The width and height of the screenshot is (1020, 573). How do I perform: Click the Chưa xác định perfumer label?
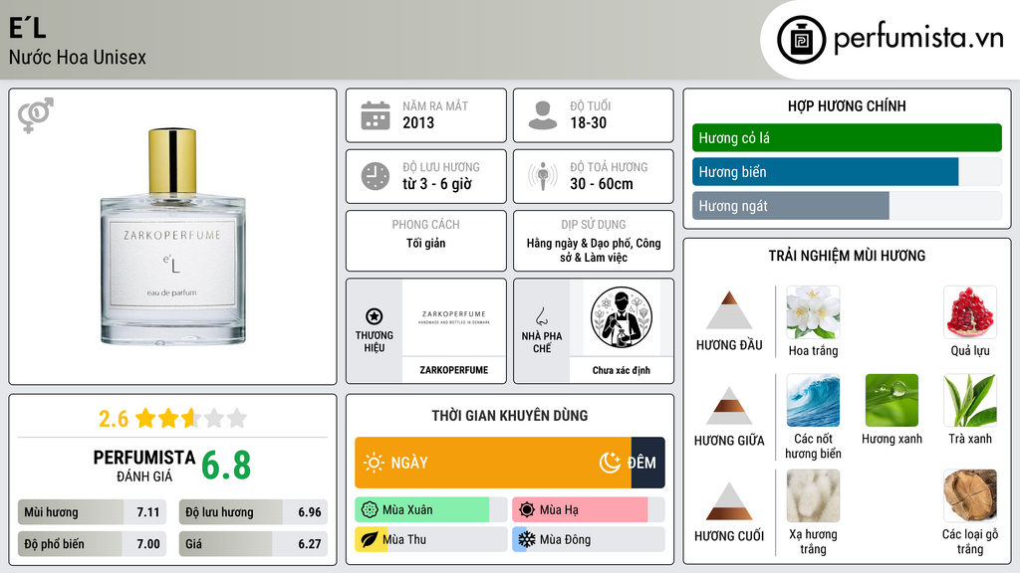coord(622,370)
